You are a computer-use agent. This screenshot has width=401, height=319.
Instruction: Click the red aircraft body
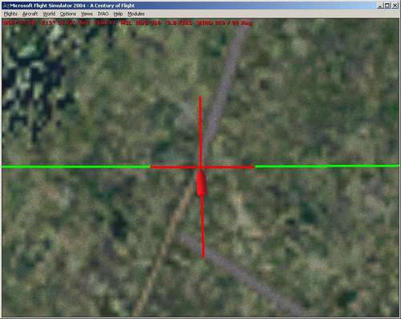click(x=201, y=183)
